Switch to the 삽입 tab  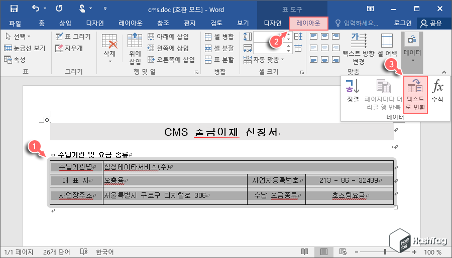click(x=65, y=23)
